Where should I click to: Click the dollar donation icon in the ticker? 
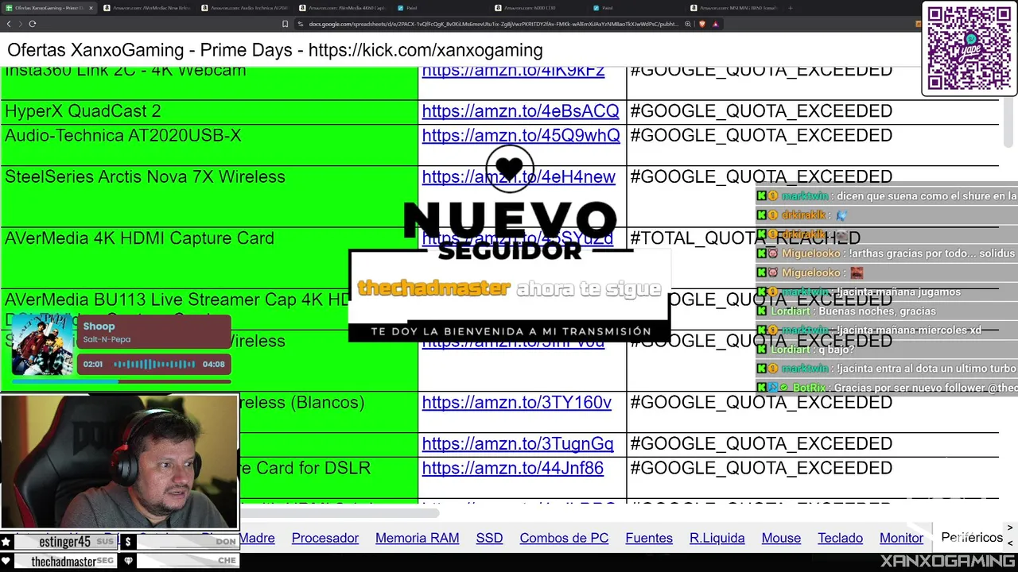click(127, 542)
